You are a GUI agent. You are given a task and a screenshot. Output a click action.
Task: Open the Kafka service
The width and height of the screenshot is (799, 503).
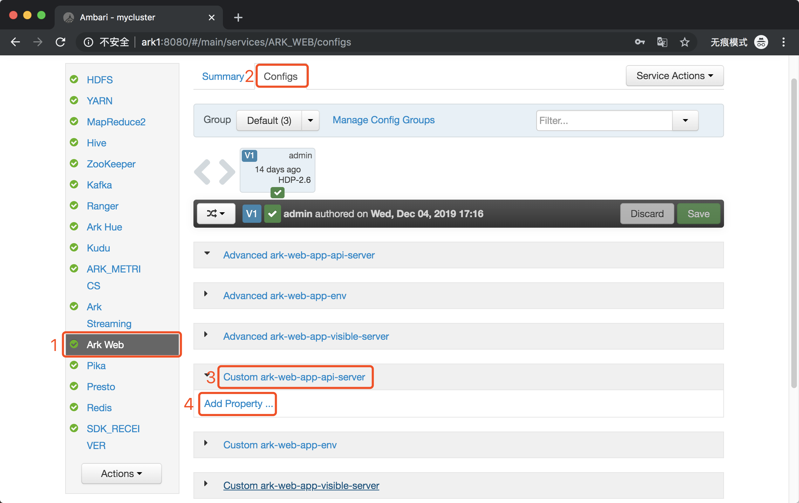coord(99,185)
